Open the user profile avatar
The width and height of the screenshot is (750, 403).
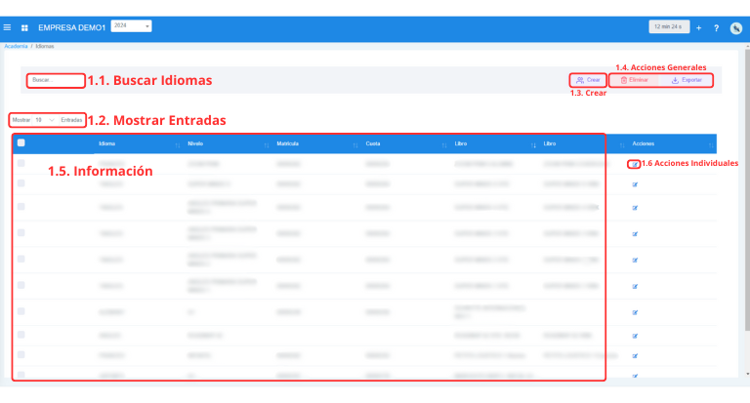(735, 27)
